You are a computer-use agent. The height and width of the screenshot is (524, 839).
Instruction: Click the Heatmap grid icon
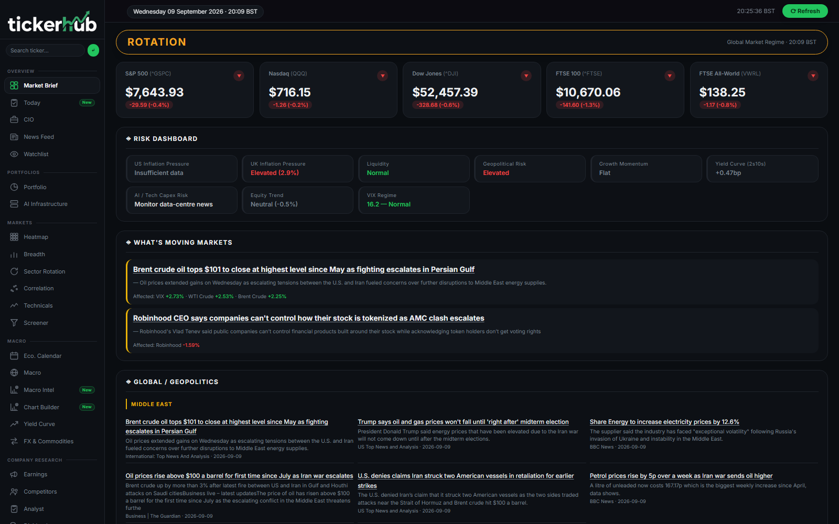14,237
